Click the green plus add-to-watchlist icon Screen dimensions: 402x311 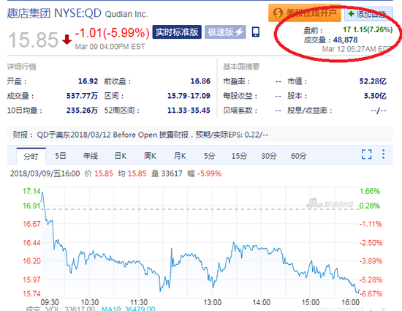[351, 14]
